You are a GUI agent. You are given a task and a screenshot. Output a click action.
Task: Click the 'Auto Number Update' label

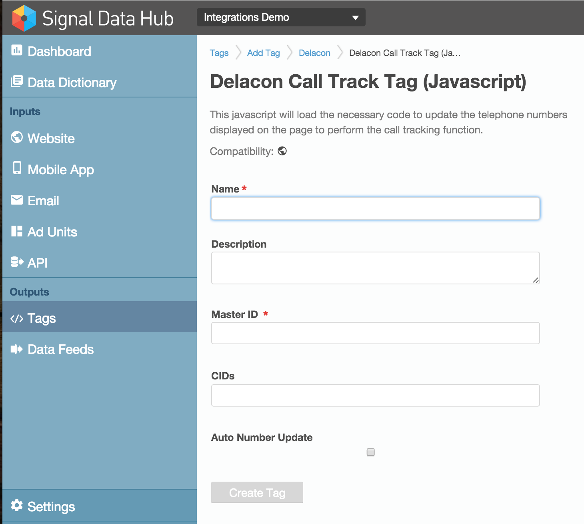(x=262, y=437)
